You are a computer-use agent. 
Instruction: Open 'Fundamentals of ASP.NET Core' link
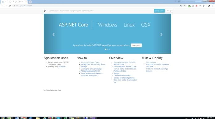[x=125, y=68]
